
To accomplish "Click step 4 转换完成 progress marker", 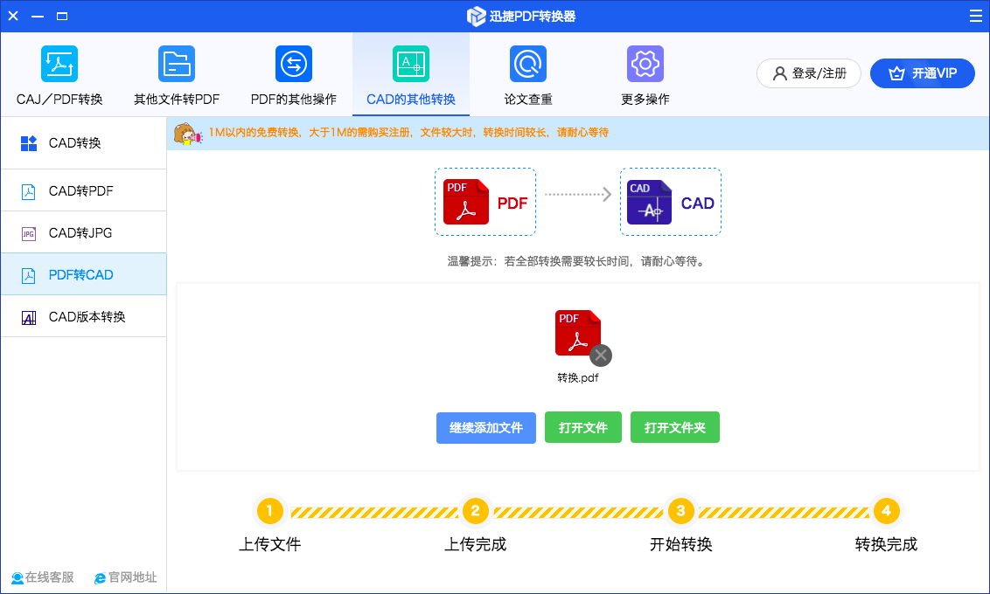I will click(886, 511).
